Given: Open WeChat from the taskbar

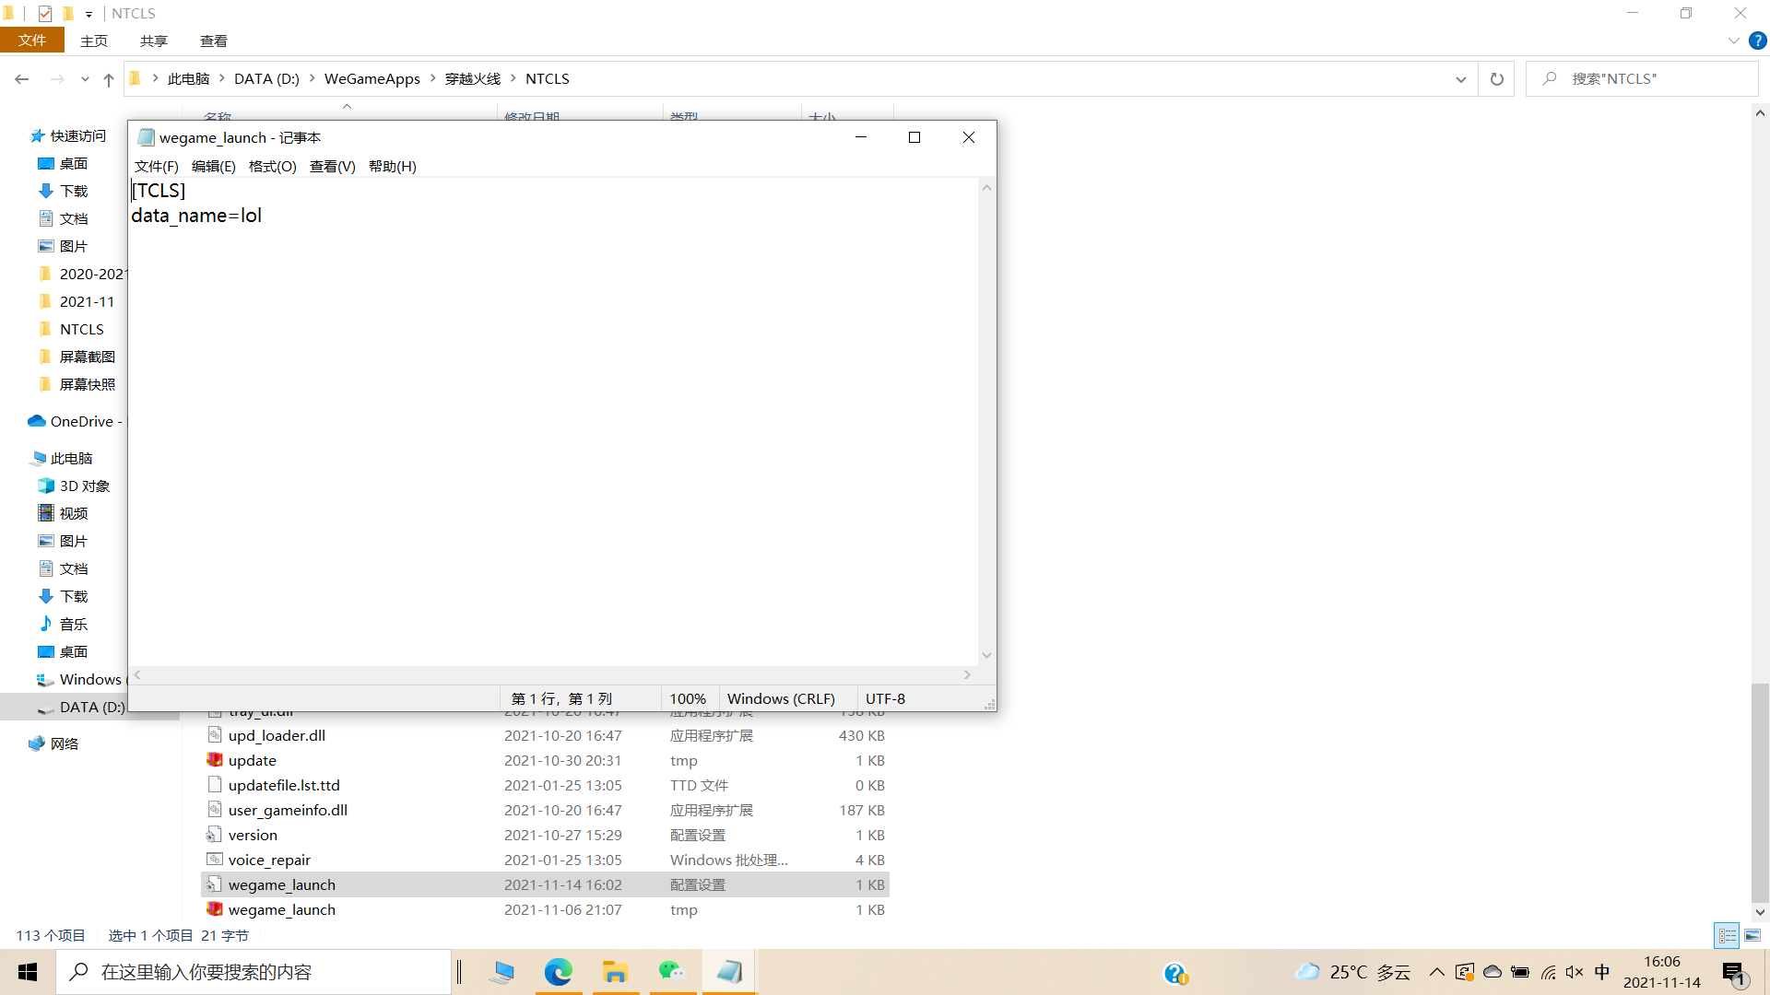Looking at the screenshot, I should click(672, 972).
